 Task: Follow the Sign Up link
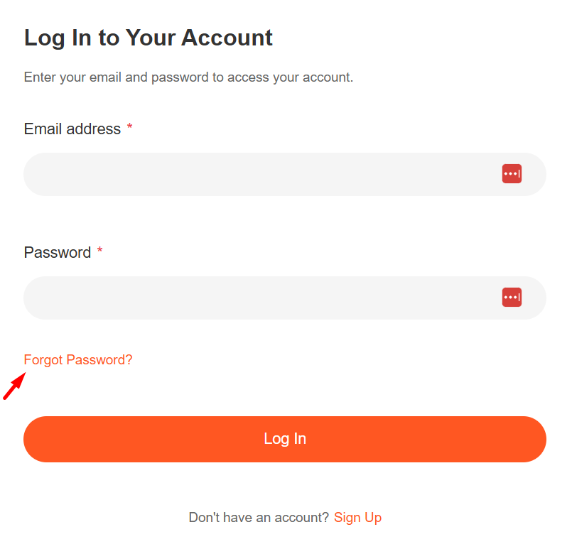coord(357,518)
